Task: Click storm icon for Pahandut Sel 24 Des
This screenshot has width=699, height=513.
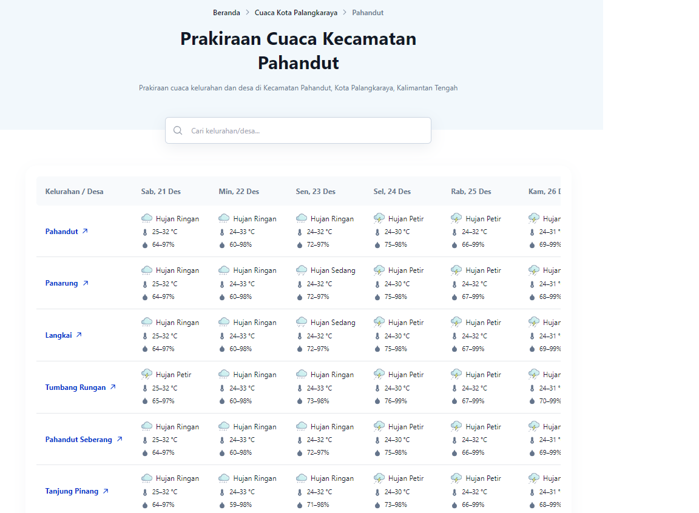Action: point(379,218)
